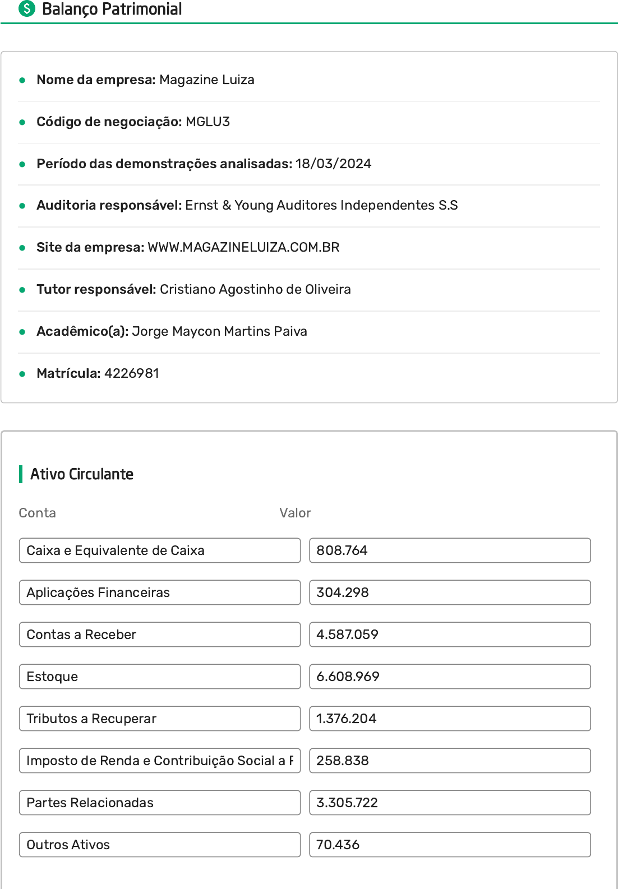Select the 808.764 value field
The image size is (618, 889).
449,550
